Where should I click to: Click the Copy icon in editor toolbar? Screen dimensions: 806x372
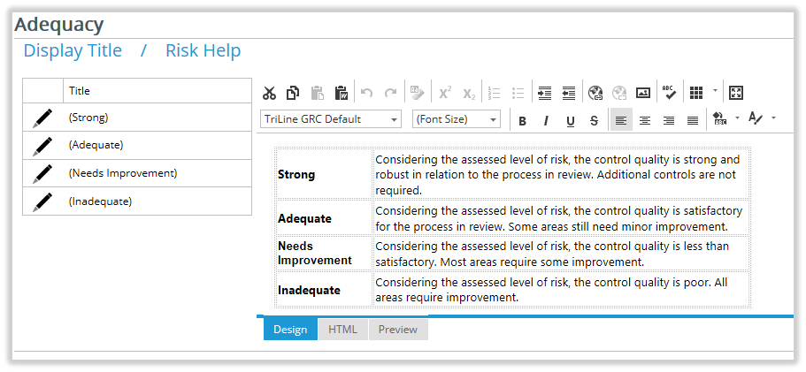[293, 93]
